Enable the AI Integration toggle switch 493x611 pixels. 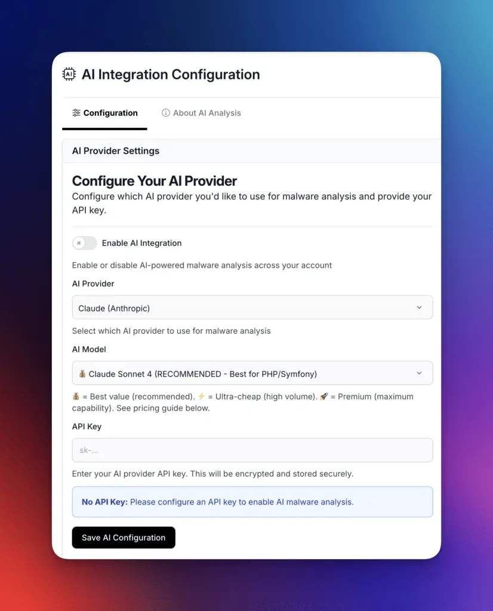tap(85, 243)
